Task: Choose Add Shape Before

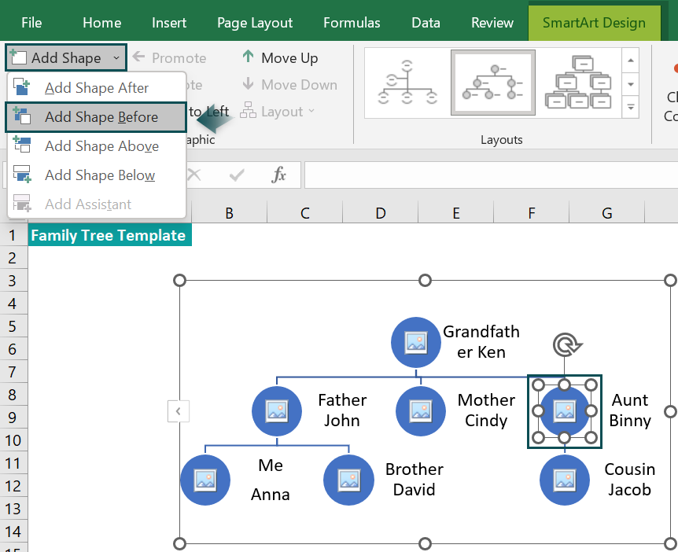Action: pyautogui.click(x=96, y=116)
